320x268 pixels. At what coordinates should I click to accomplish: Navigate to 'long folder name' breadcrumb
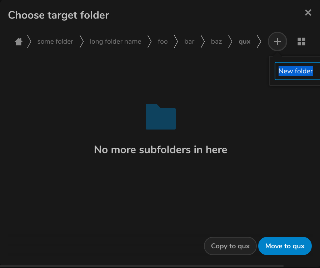[115, 42]
